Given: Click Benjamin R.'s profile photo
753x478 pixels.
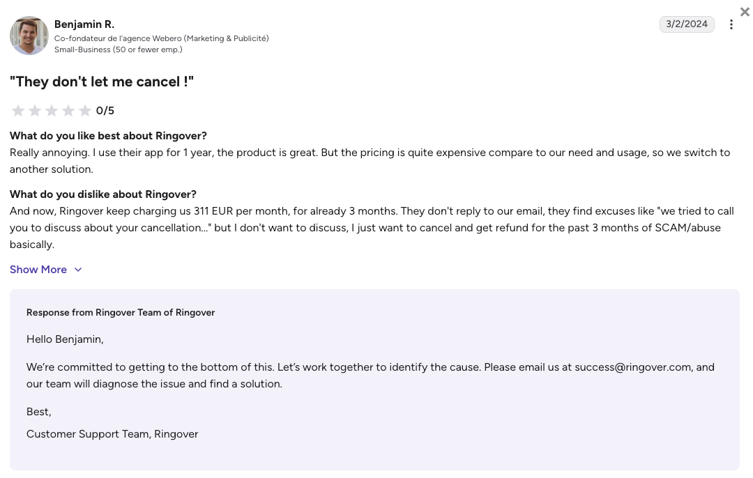Looking at the screenshot, I should pos(29,36).
